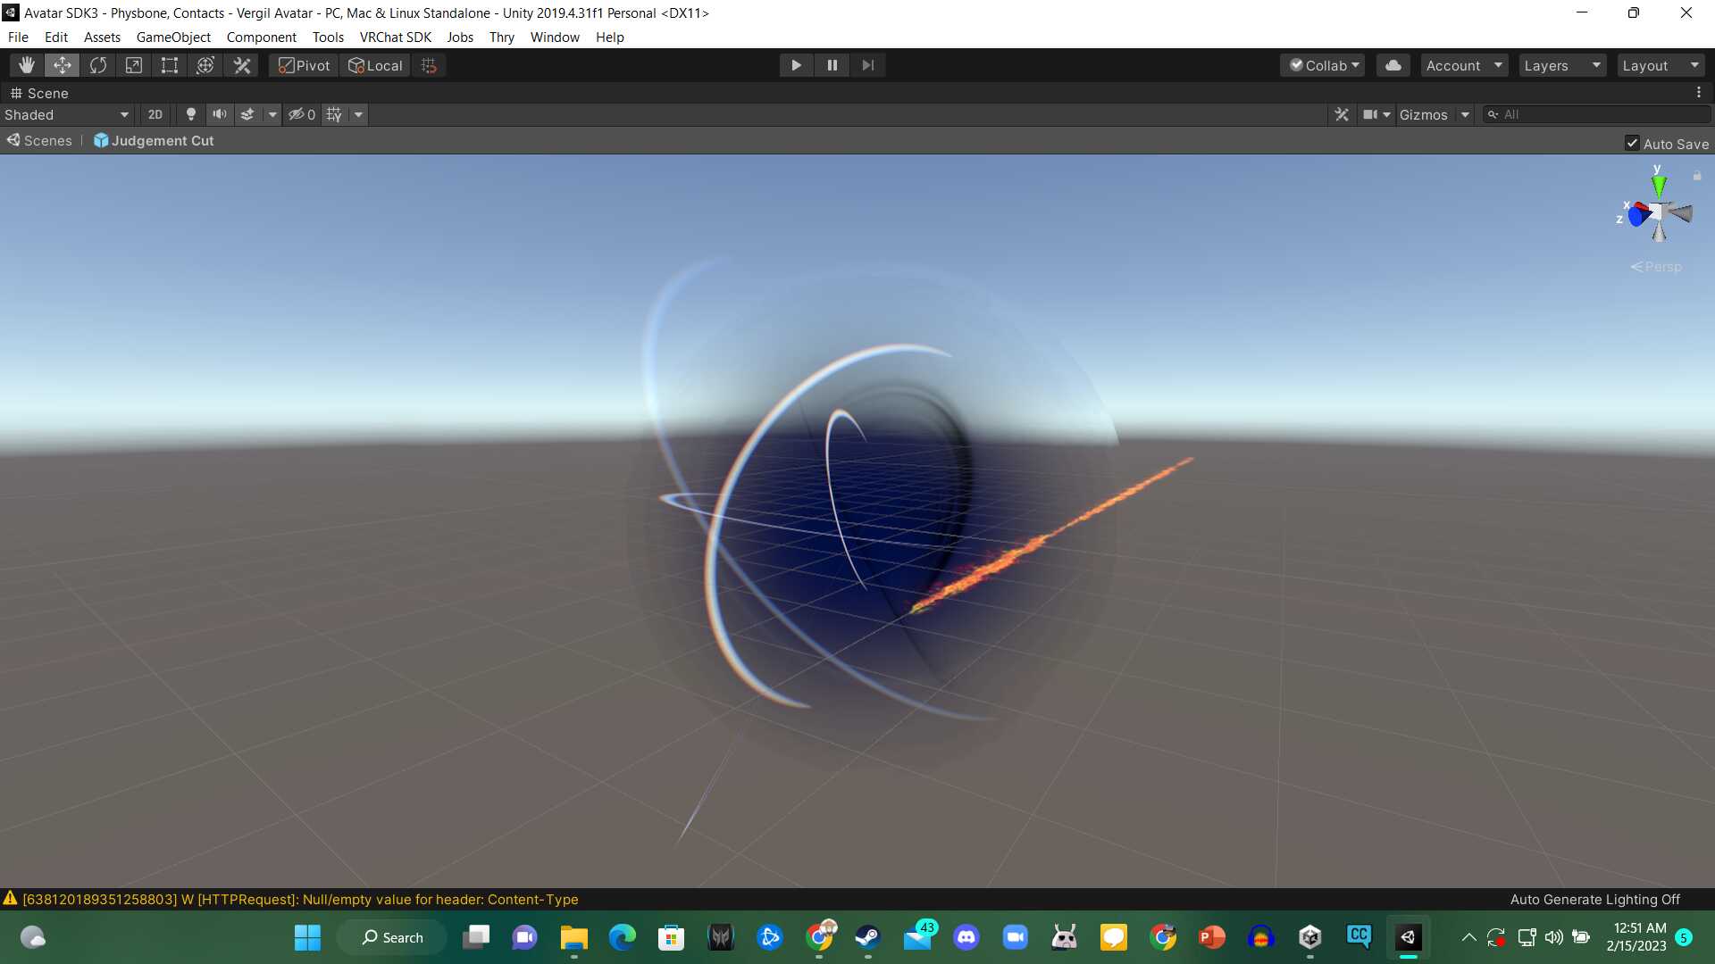Image resolution: width=1715 pixels, height=964 pixels.
Task: Toggle the Pivot handle position button
Action: 304,65
